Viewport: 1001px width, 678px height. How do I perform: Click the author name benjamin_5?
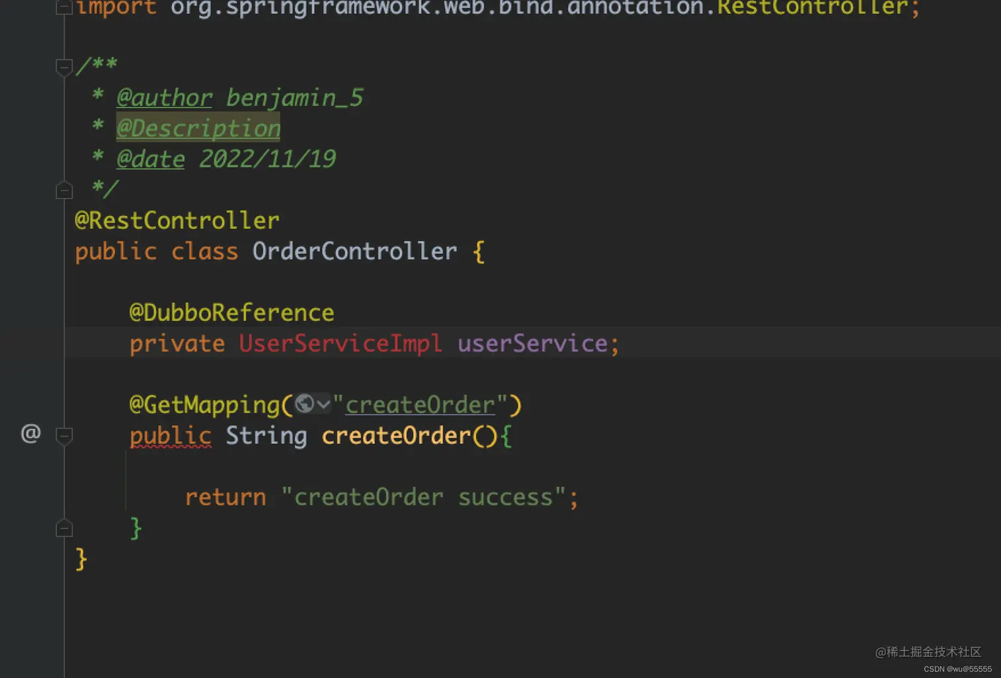coord(295,98)
